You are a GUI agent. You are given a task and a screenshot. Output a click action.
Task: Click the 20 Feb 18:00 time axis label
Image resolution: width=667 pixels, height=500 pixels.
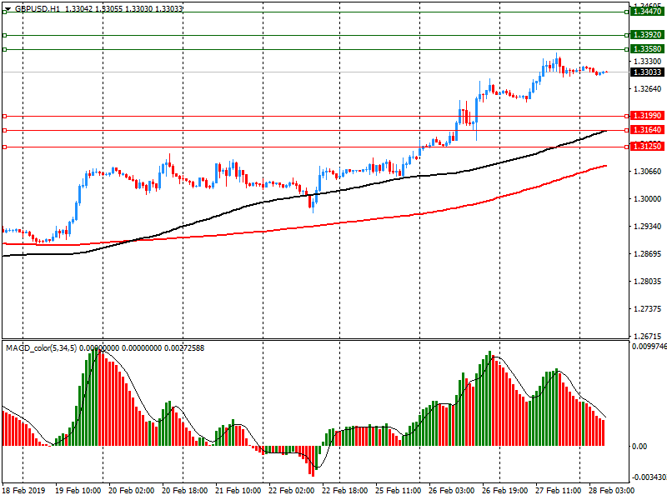tap(184, 490)
